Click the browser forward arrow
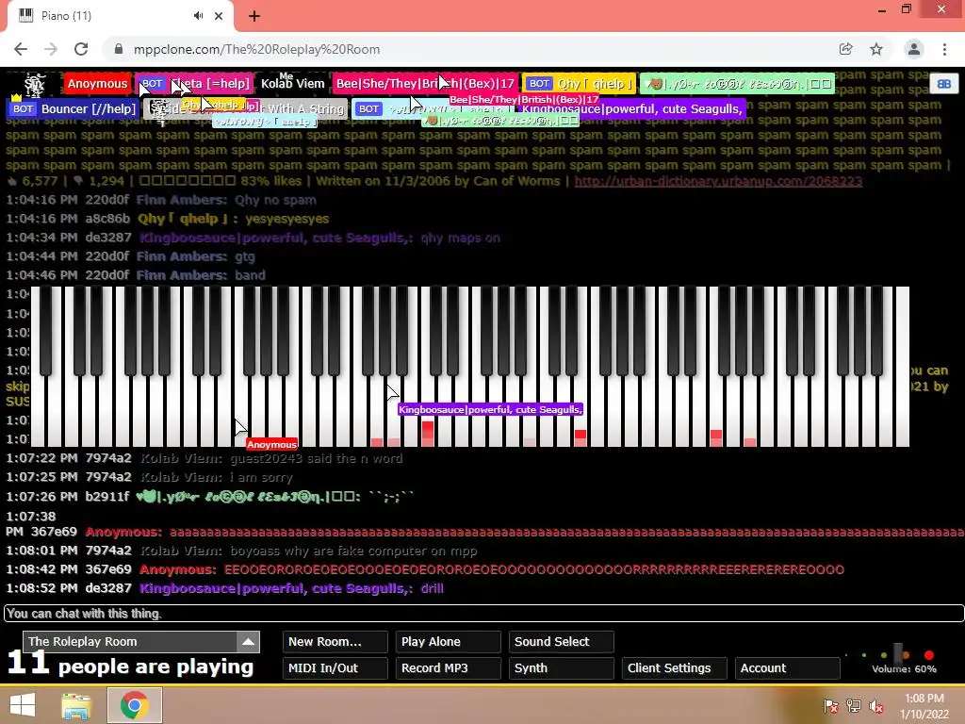The image size is (965, 724). pos(51,49)
